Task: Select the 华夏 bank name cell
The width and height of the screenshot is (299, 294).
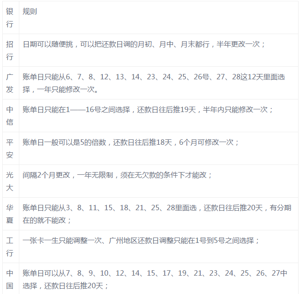Action: pyautogui.click(x=11, y=214)
